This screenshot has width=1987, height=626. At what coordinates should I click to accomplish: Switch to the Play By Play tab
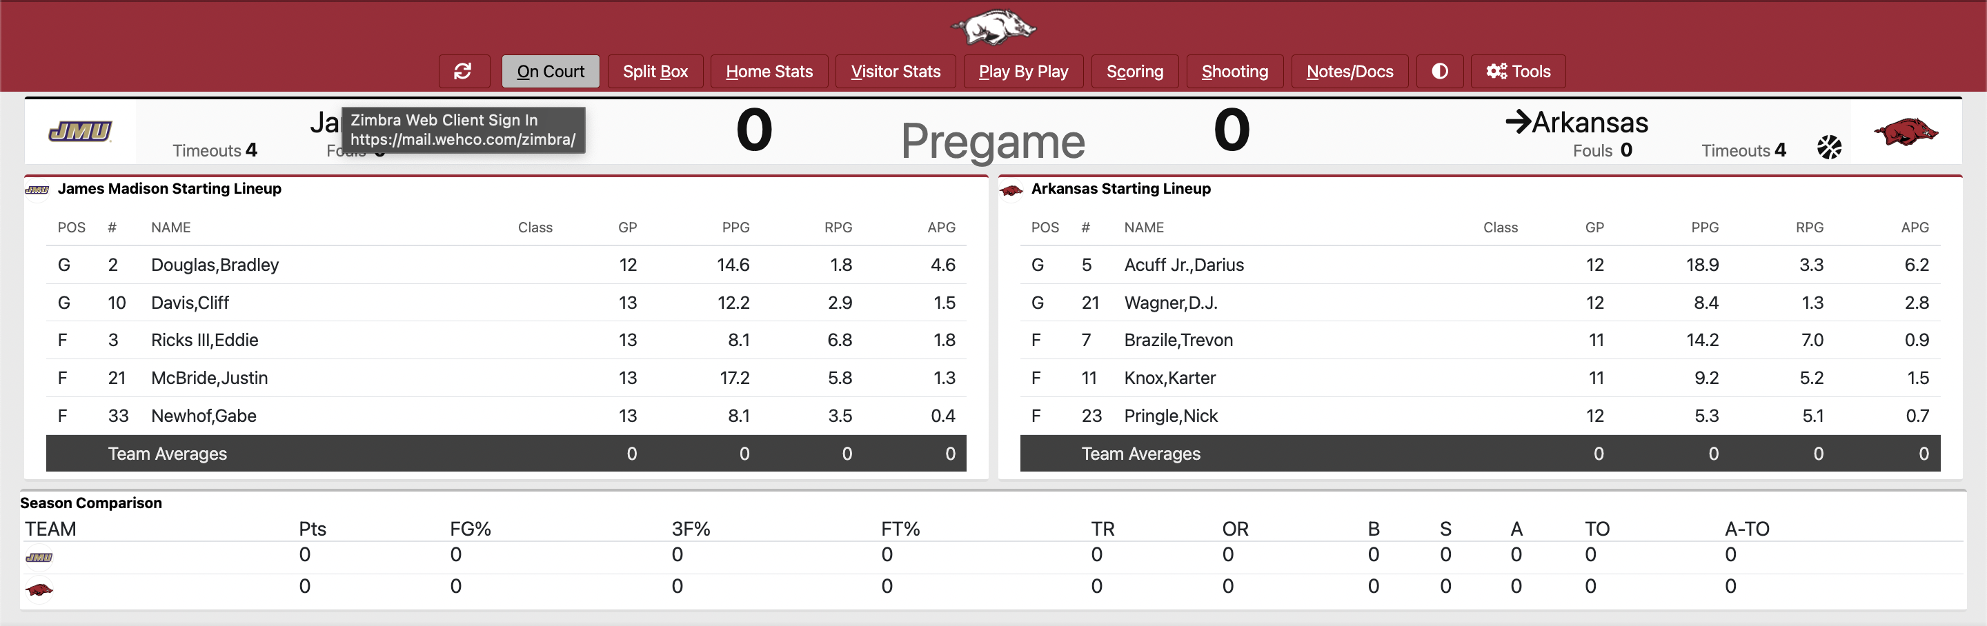coord(1024,71)
